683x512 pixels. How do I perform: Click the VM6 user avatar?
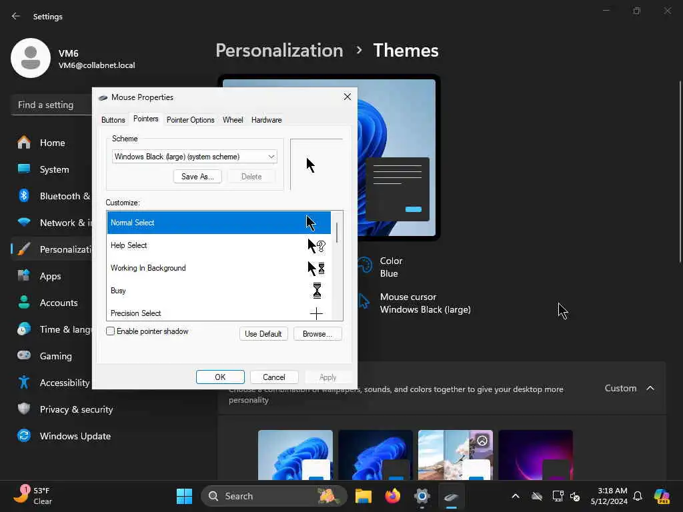click(x=31, y=58)
